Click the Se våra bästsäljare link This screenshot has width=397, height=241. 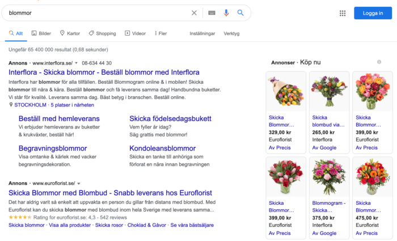[x=192, y=225]
